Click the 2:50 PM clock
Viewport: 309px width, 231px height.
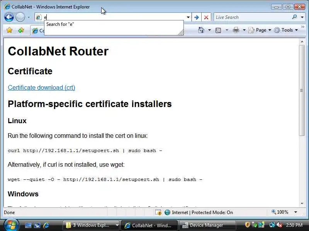pos(294,225)
